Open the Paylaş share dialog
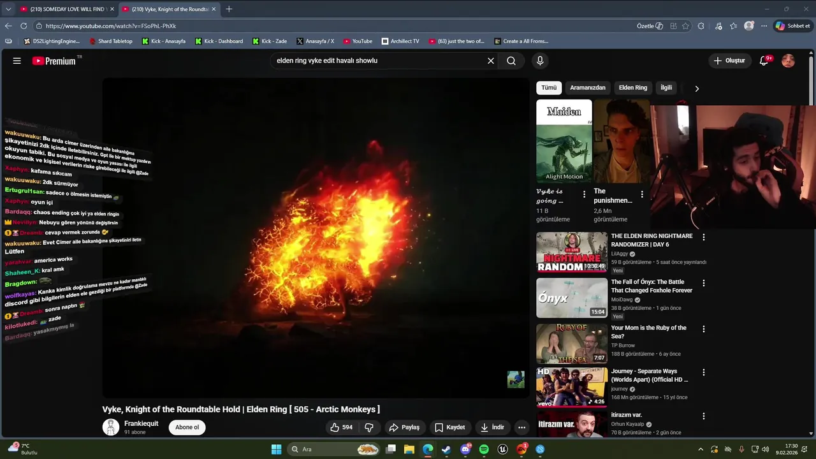816x459 pixels. click(x=404, y=427)
